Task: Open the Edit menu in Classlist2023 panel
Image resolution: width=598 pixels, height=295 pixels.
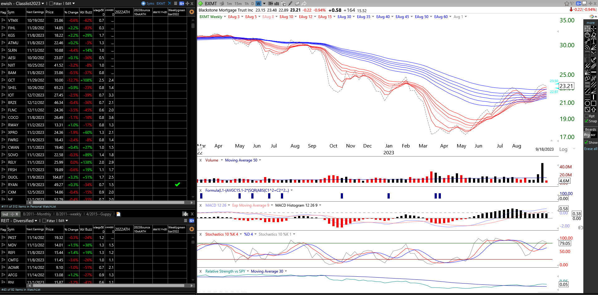Action: tap(70, 3)
